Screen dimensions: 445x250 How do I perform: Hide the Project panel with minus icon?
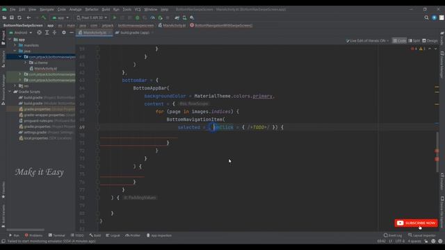(x=72, y=33)
